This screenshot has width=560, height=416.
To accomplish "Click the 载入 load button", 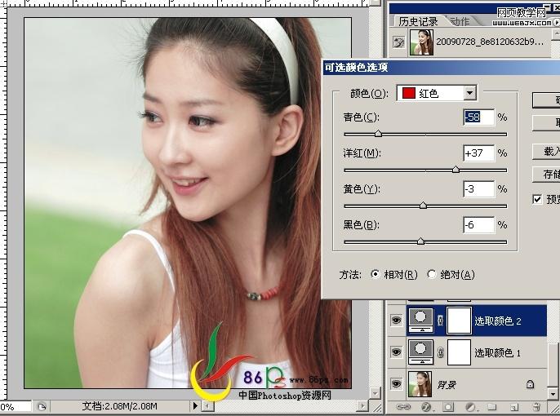I will coord(546,152).
